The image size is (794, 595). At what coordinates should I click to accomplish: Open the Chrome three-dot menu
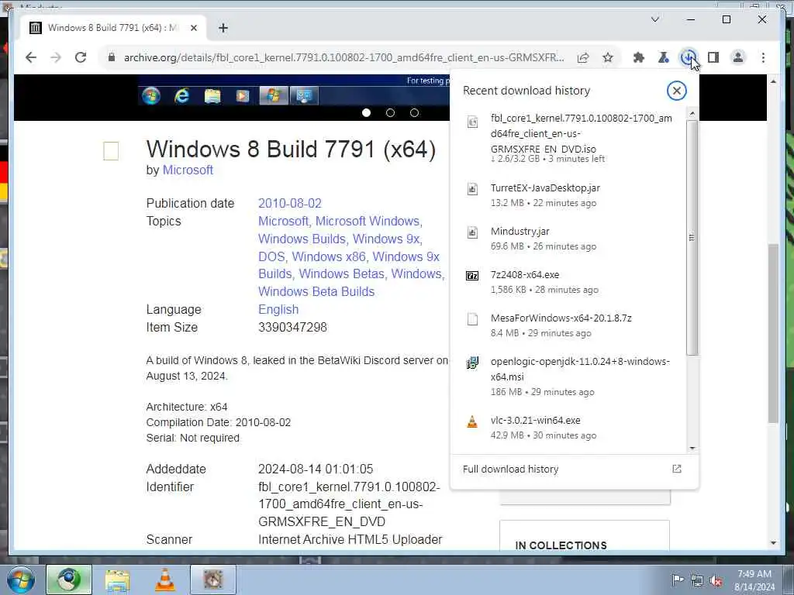click(763, 57)
